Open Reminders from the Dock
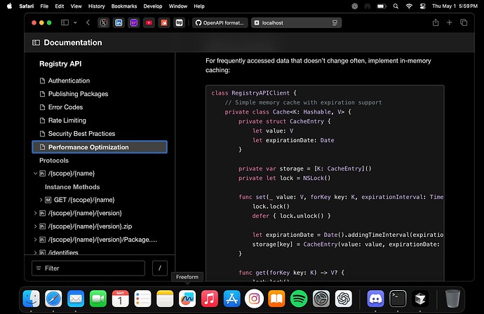This screenshot has width=484, height=314. tap(142, 299)
